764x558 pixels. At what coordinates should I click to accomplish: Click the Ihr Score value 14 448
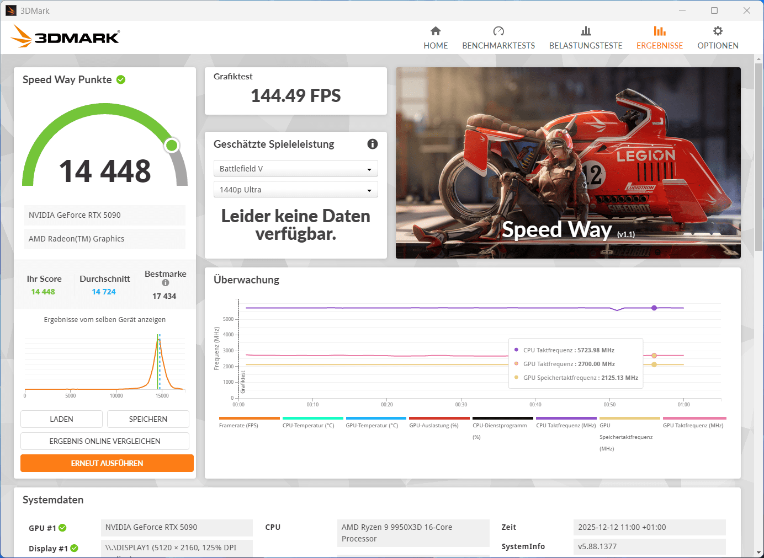[43, 292]
